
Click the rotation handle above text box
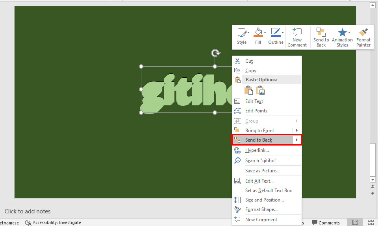click(215, 53)
